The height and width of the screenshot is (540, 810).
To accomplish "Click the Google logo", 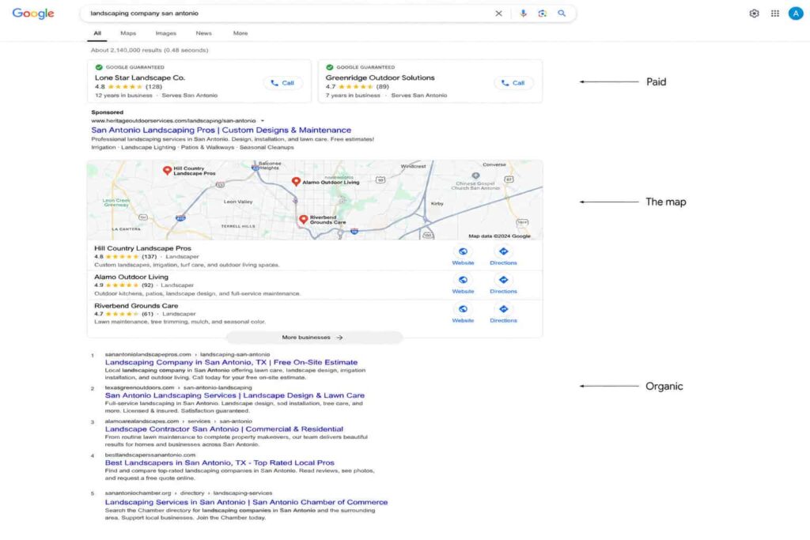I will pos(33,13).
